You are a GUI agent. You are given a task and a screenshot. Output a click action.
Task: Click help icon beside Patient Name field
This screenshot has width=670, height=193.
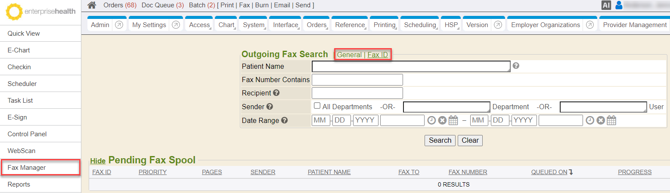[516, 66]
